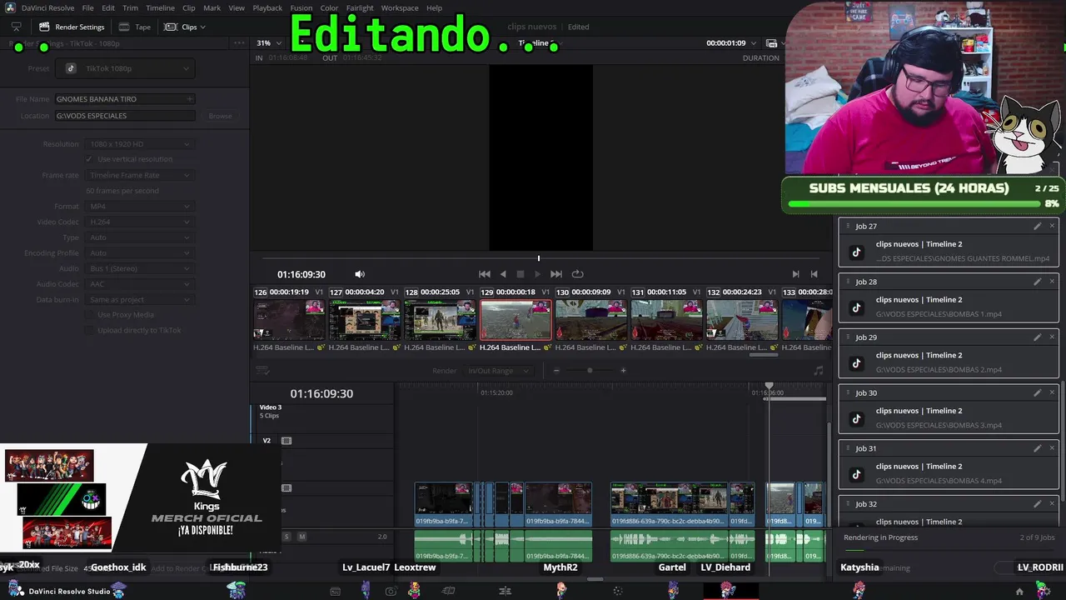Edit Job 27 with pencil icon
The image size is (1066, 600).
click(x=1037, y=226)
